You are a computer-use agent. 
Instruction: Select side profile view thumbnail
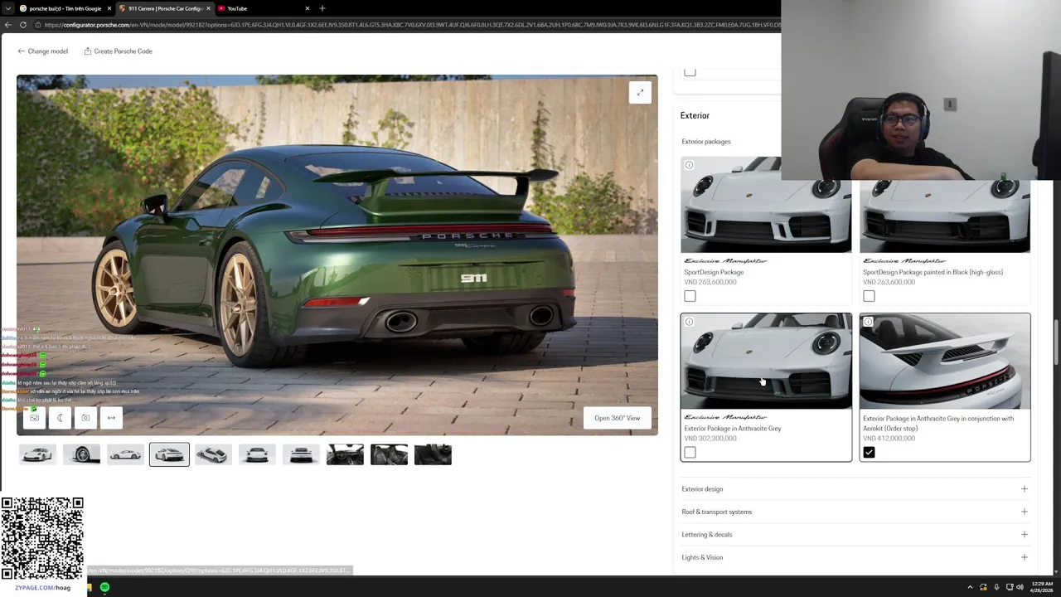(x=125, y=454)
